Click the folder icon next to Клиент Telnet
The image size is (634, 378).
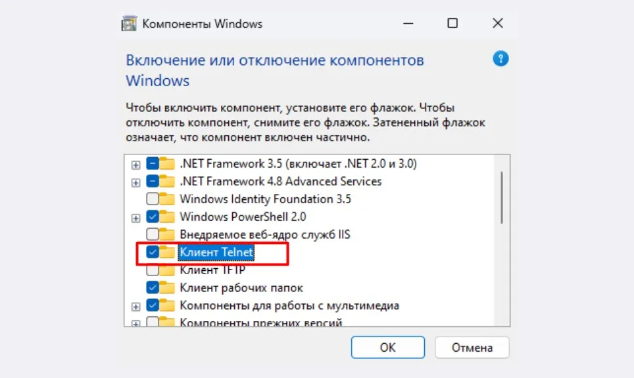tap(166, 252)
